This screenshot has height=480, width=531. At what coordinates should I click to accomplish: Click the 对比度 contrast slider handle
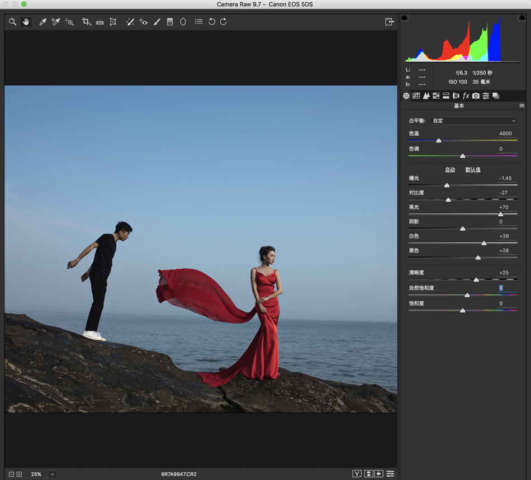pyautogui.click(x=448, y=200)
